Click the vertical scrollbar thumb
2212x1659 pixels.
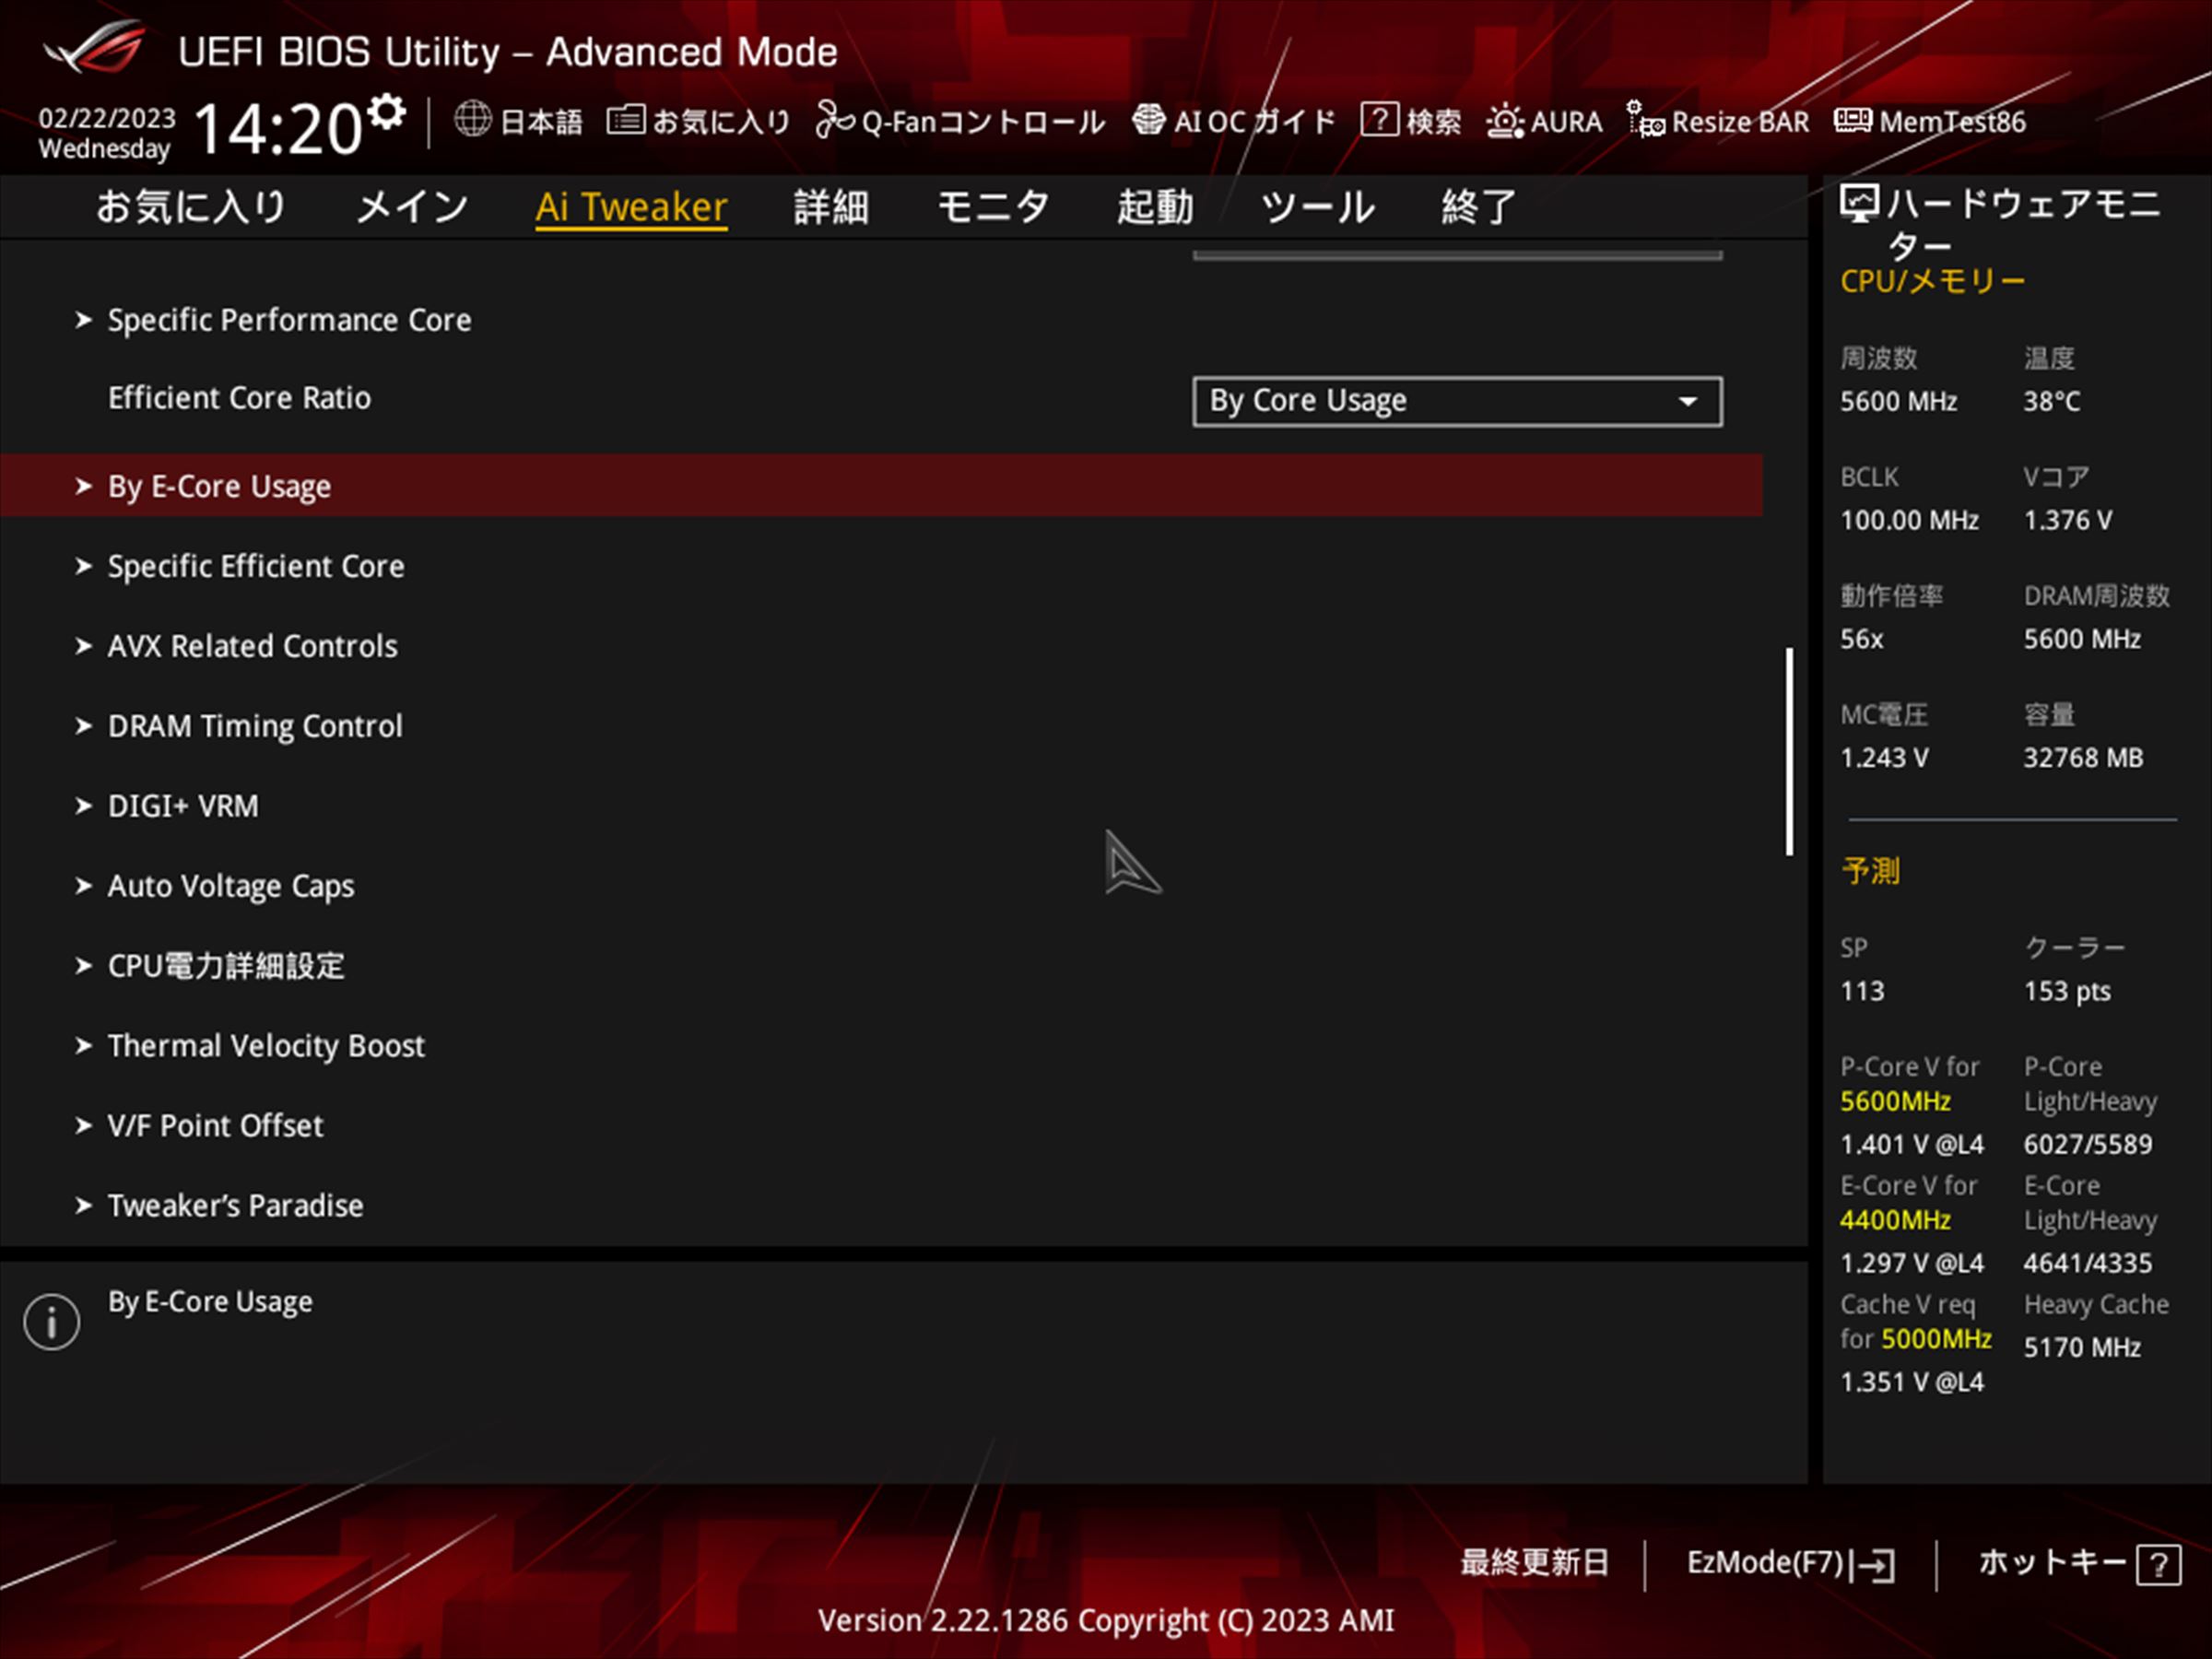tap(1789, 751)
